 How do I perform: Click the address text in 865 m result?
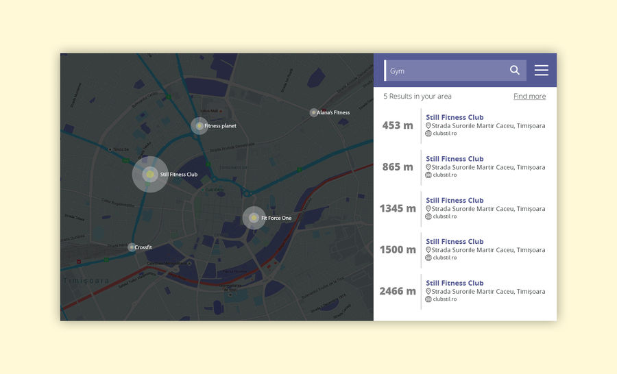tap(488, 167)
